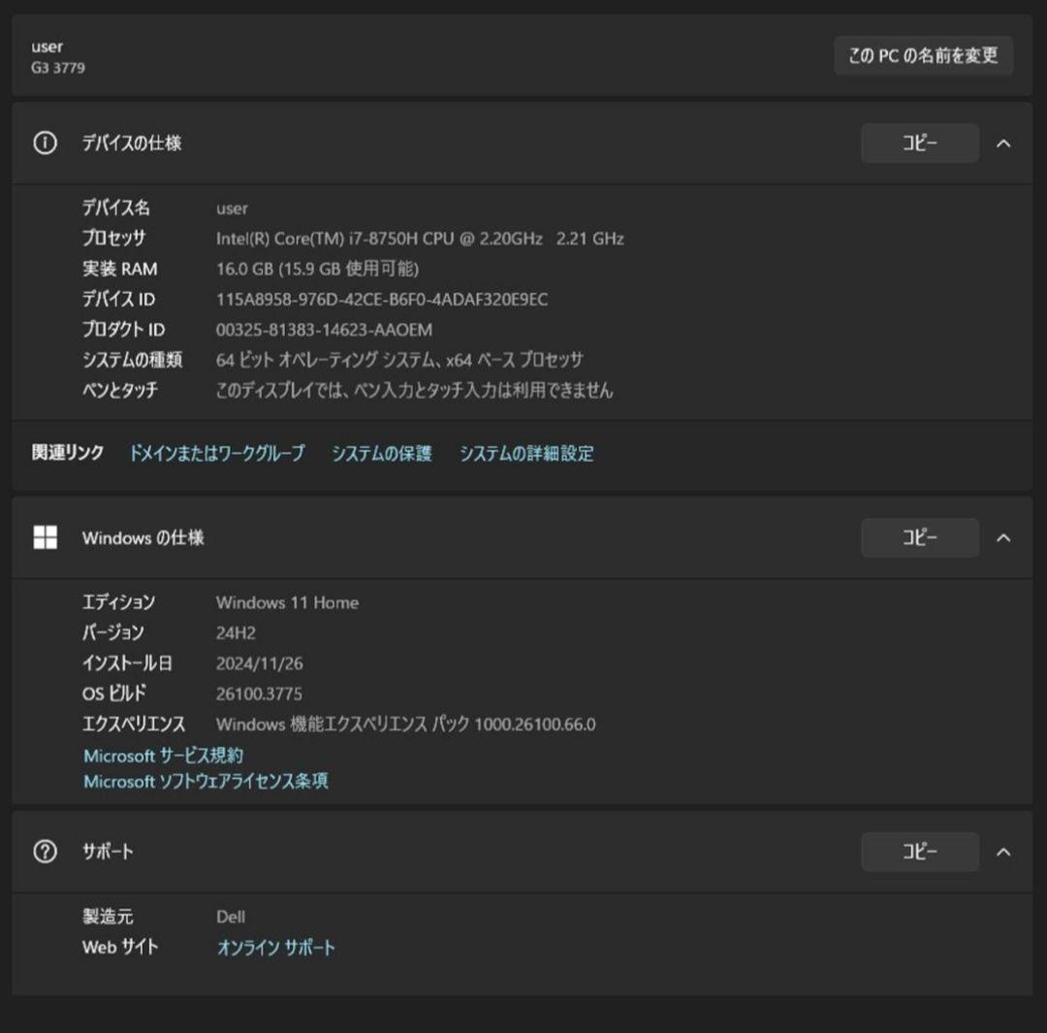The image size is (1047, 1033).
Task: Click the Windows logo icon beside Windows の仕様
Action: (x=45, y=537)
